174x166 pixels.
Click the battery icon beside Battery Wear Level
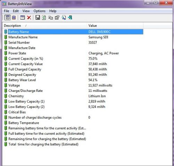click(x=6, y=80)
